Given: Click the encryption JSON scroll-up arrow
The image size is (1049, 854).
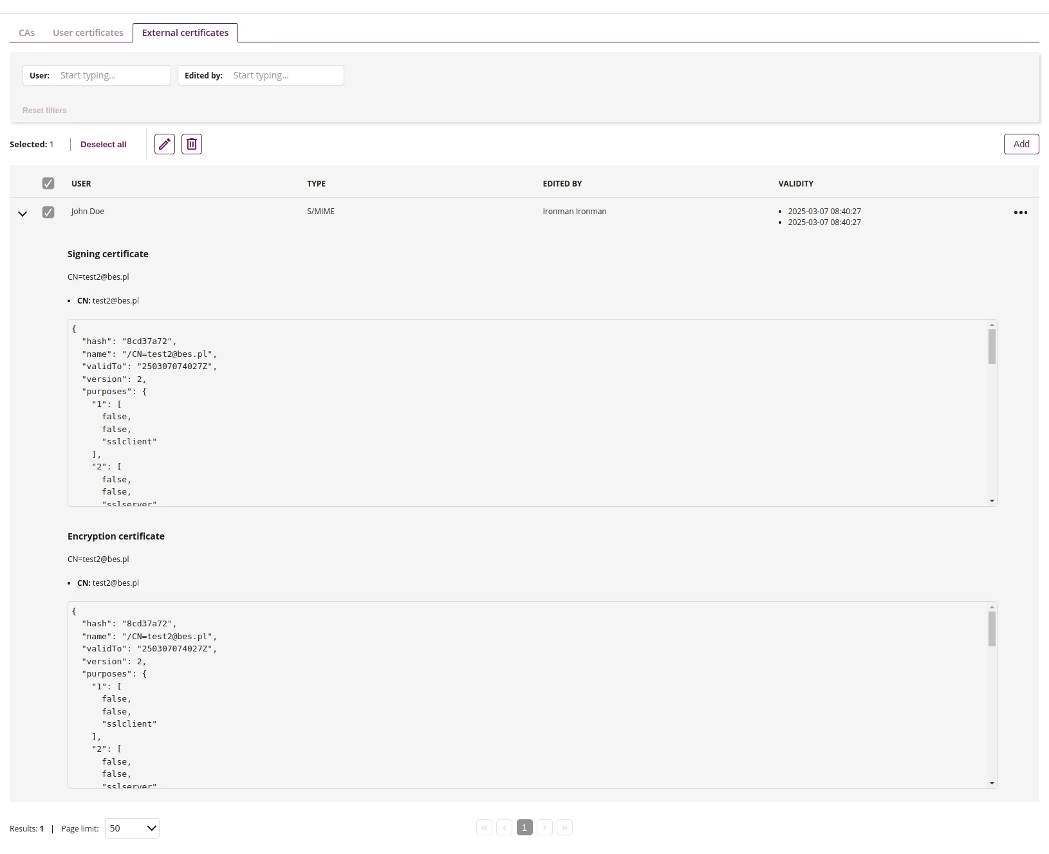Looking at the screenshot, I should pos(992,607).
